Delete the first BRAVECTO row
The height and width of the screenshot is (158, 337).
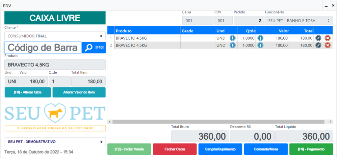point(327,38)
